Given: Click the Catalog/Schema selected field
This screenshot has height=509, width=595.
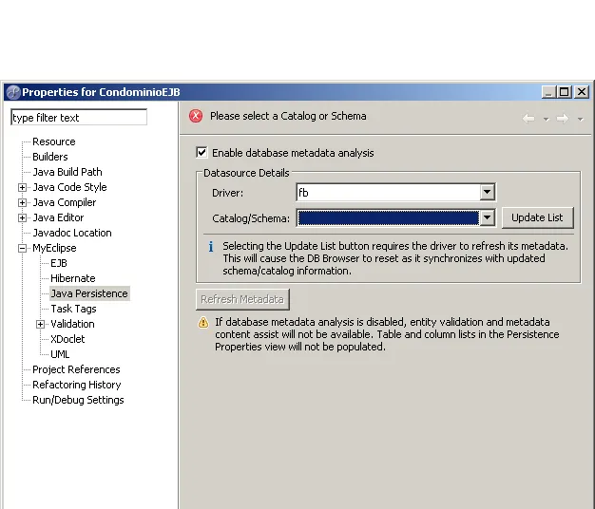Looking at the screenshot, I should point(388,217).
